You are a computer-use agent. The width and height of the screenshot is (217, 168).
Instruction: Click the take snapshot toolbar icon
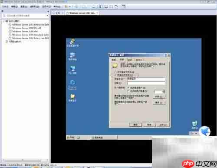point(85,6)
